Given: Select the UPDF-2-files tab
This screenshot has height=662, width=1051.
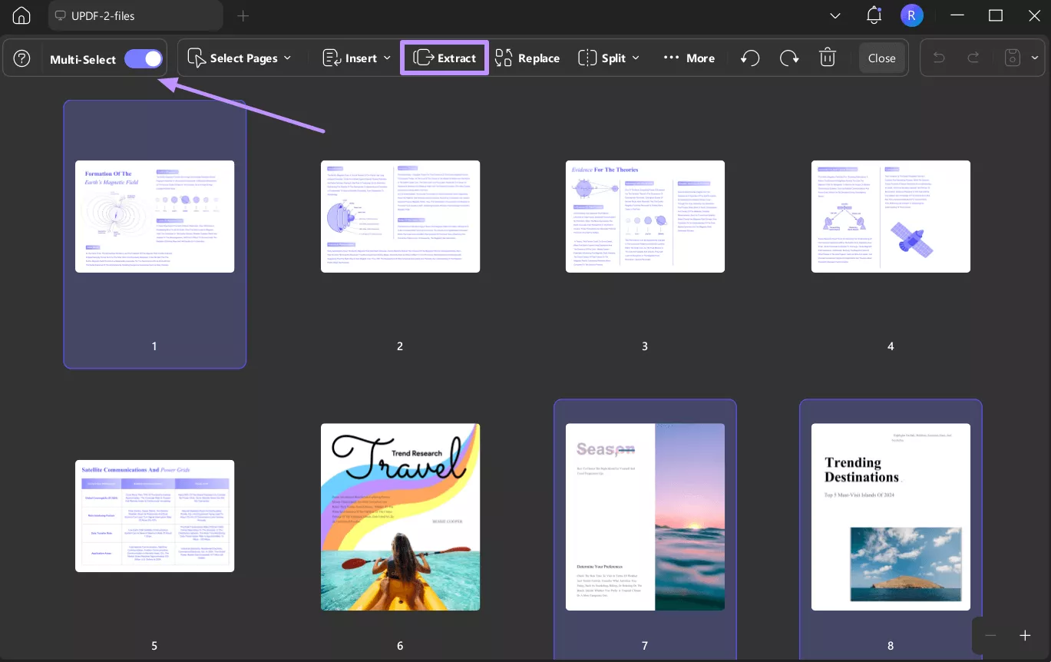Looking at the screenshot, I should click(135, 15).
